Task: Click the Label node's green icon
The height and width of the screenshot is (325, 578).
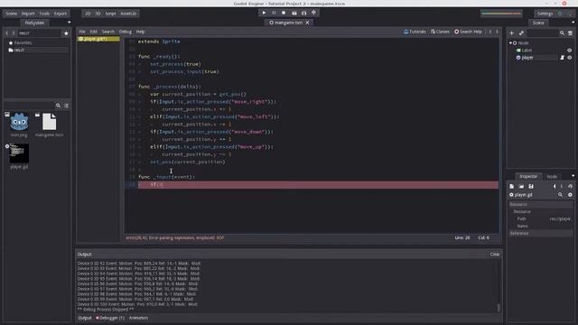Action: click(x=518, y=51)
